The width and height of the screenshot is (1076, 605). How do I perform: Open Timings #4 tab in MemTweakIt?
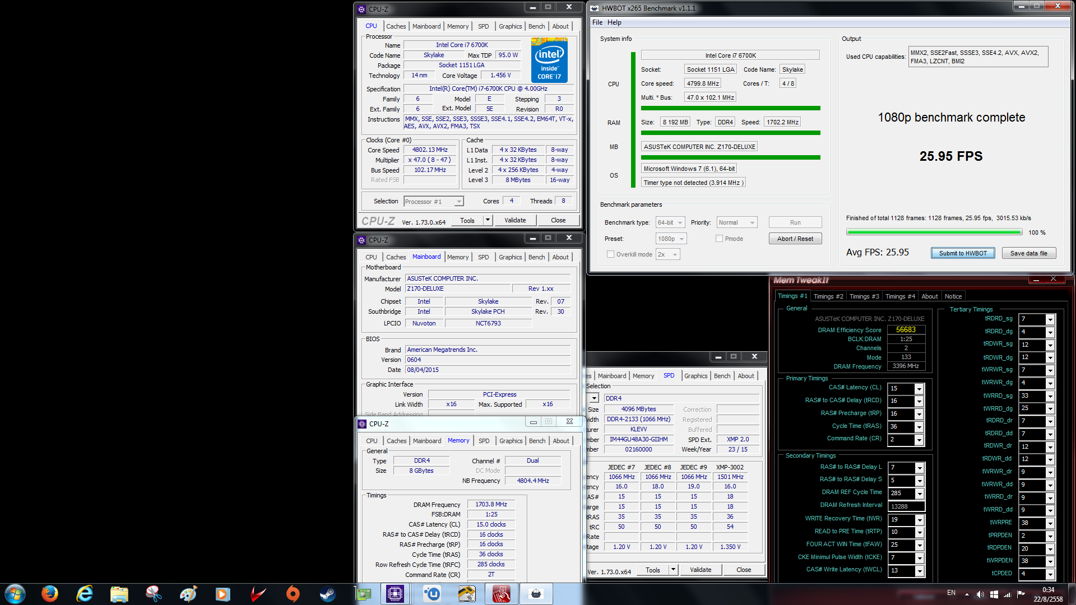[x=900, y=296]
